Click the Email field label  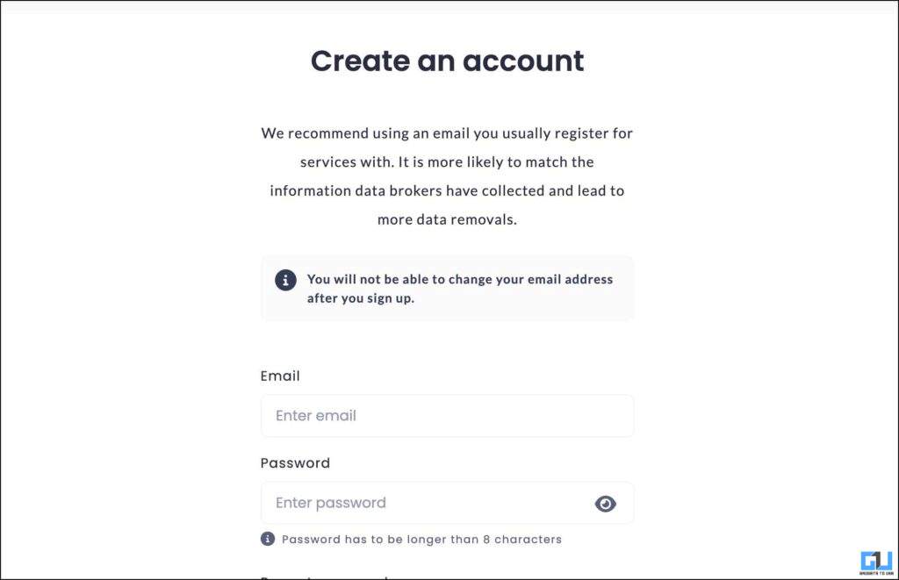[280, 376]
